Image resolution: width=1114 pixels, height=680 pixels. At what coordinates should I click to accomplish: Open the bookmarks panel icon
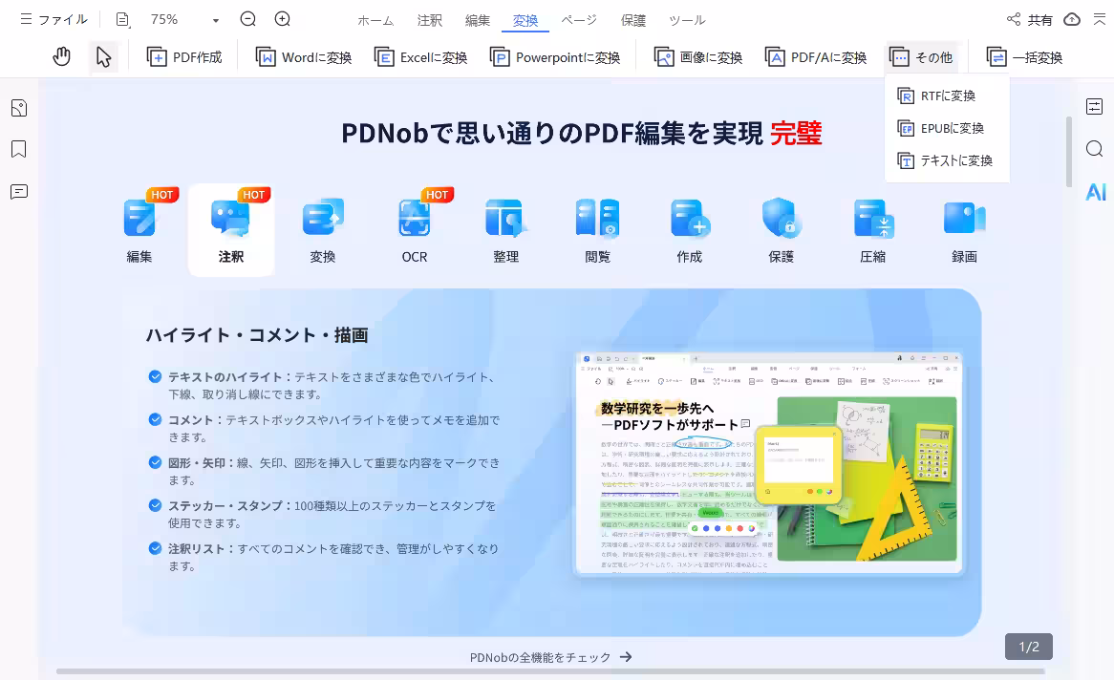coord(18,150)
